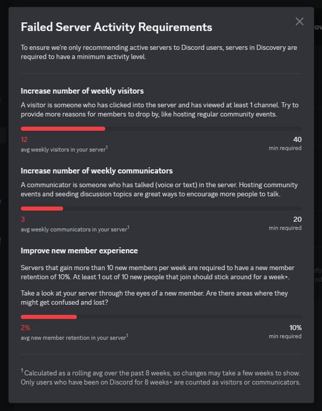Click the weekly communicators progress bar

pyautogui.click(x=161, y=209)
